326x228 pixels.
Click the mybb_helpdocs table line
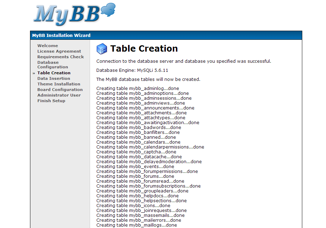click(138, 196)
